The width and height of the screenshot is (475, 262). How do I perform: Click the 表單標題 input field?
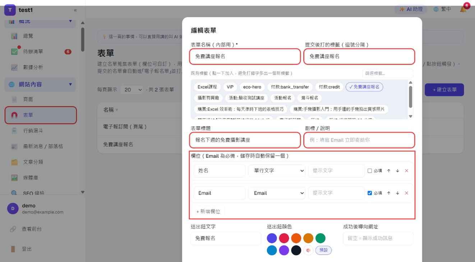point(245,140)
